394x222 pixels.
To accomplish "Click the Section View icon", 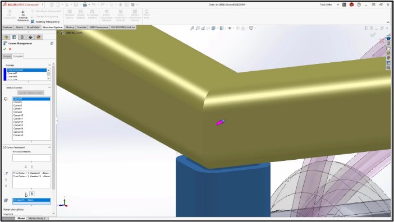I will tap(208, 29).
